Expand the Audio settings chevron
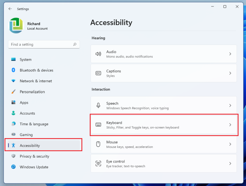 click(230, 54)
